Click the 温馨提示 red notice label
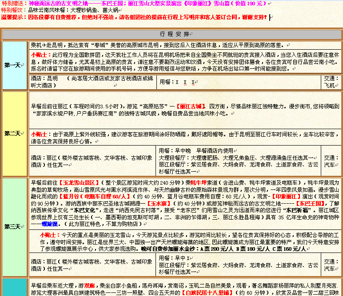This screenshot has width=343, height=296. pos(13,17)
